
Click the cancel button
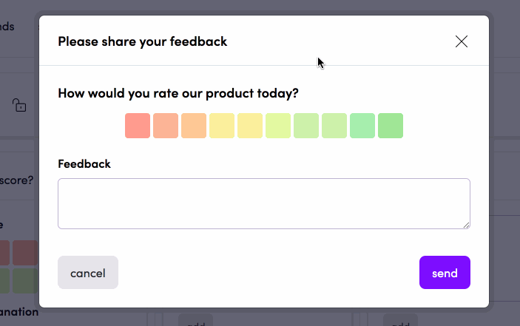tap(88, 272)
